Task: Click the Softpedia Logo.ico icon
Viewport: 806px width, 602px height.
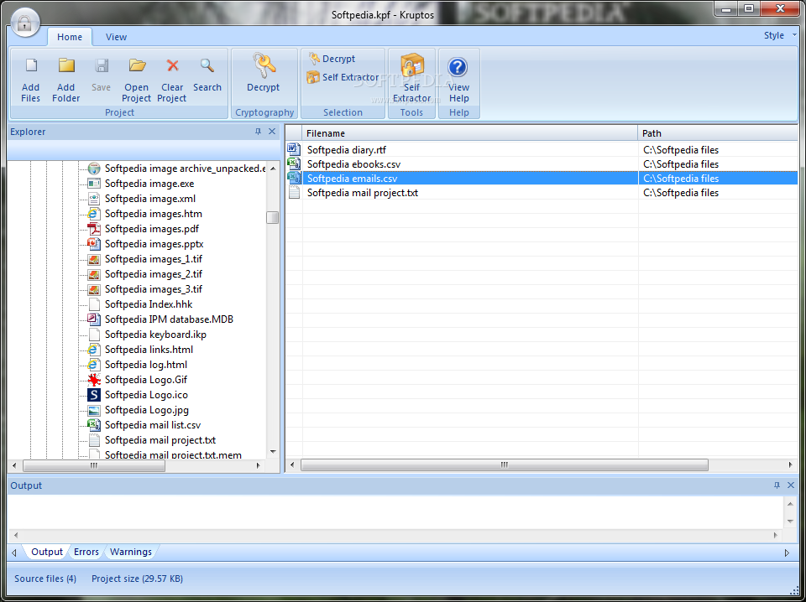Action: click(x=93, y=395)
